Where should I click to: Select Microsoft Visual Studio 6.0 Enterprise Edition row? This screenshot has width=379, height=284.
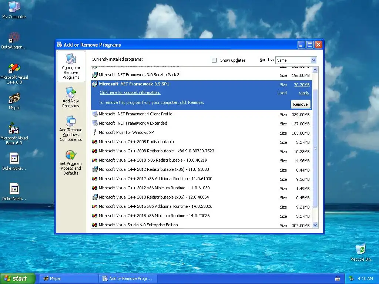pyautogui.click(x=201, y=225)
